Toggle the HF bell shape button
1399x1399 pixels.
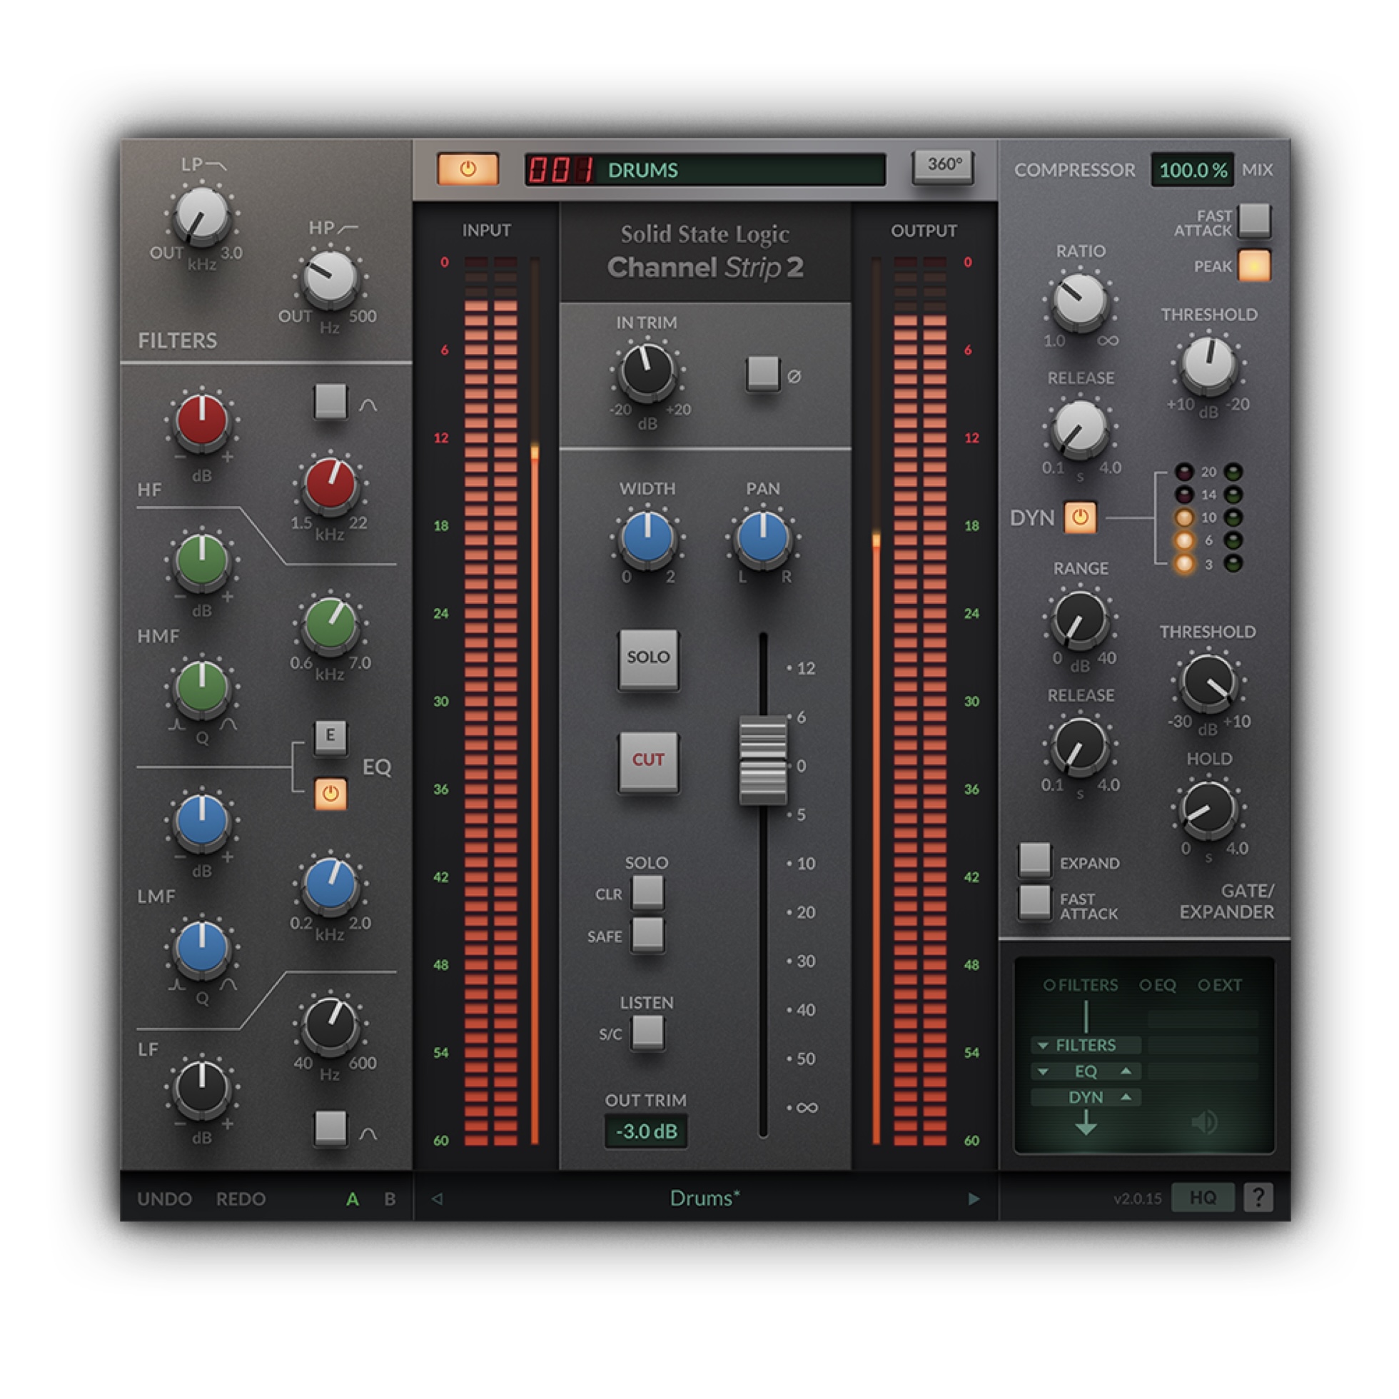330,400
